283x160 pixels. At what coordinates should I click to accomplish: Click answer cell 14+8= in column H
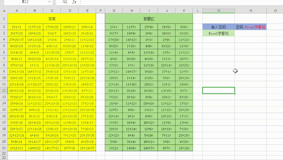[131, 148]
